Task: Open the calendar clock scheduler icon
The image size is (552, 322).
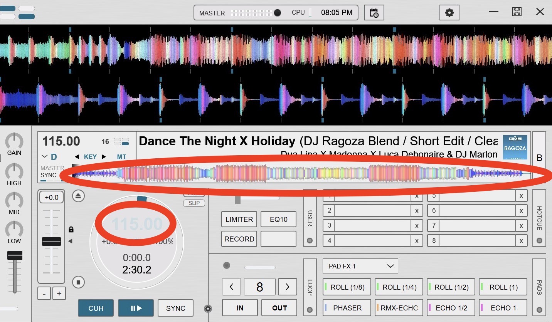Action: click(x=374, y=13)
